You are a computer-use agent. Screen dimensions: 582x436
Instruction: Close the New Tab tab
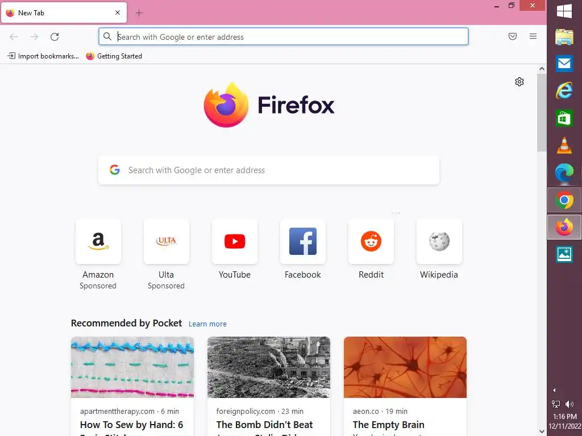click(118, 12)
